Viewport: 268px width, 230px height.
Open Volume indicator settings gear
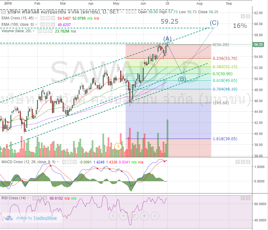click(x=45, y=31)
